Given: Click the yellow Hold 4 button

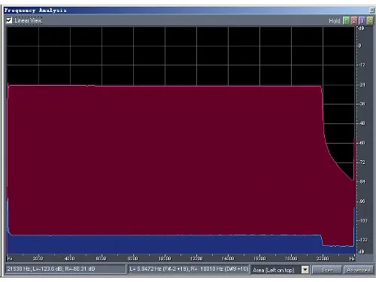Looking at the screenshot, I should click(x=370, y=20).
